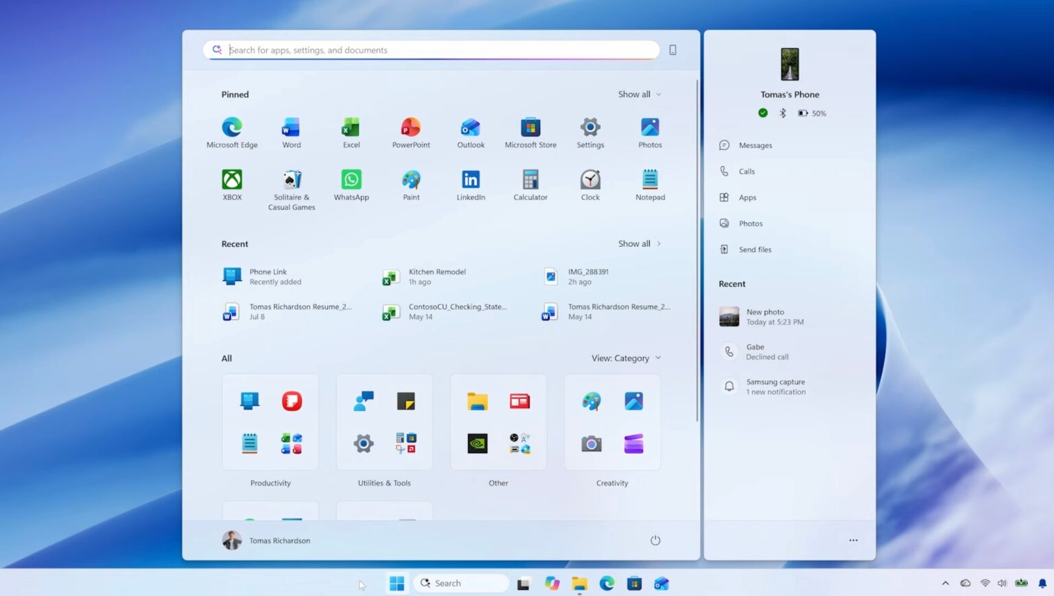Image resolution: width=1054 pixels, height=596 pixels.
Task: Click the power button icon
Action: [655, 540]
